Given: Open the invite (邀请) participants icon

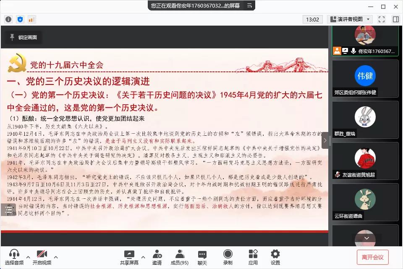Looking at the screenshot, I should click(157, 257).
